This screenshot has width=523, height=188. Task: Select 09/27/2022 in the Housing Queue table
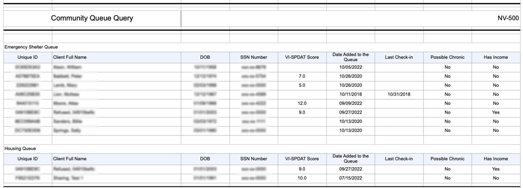click(x=351, y=169)
